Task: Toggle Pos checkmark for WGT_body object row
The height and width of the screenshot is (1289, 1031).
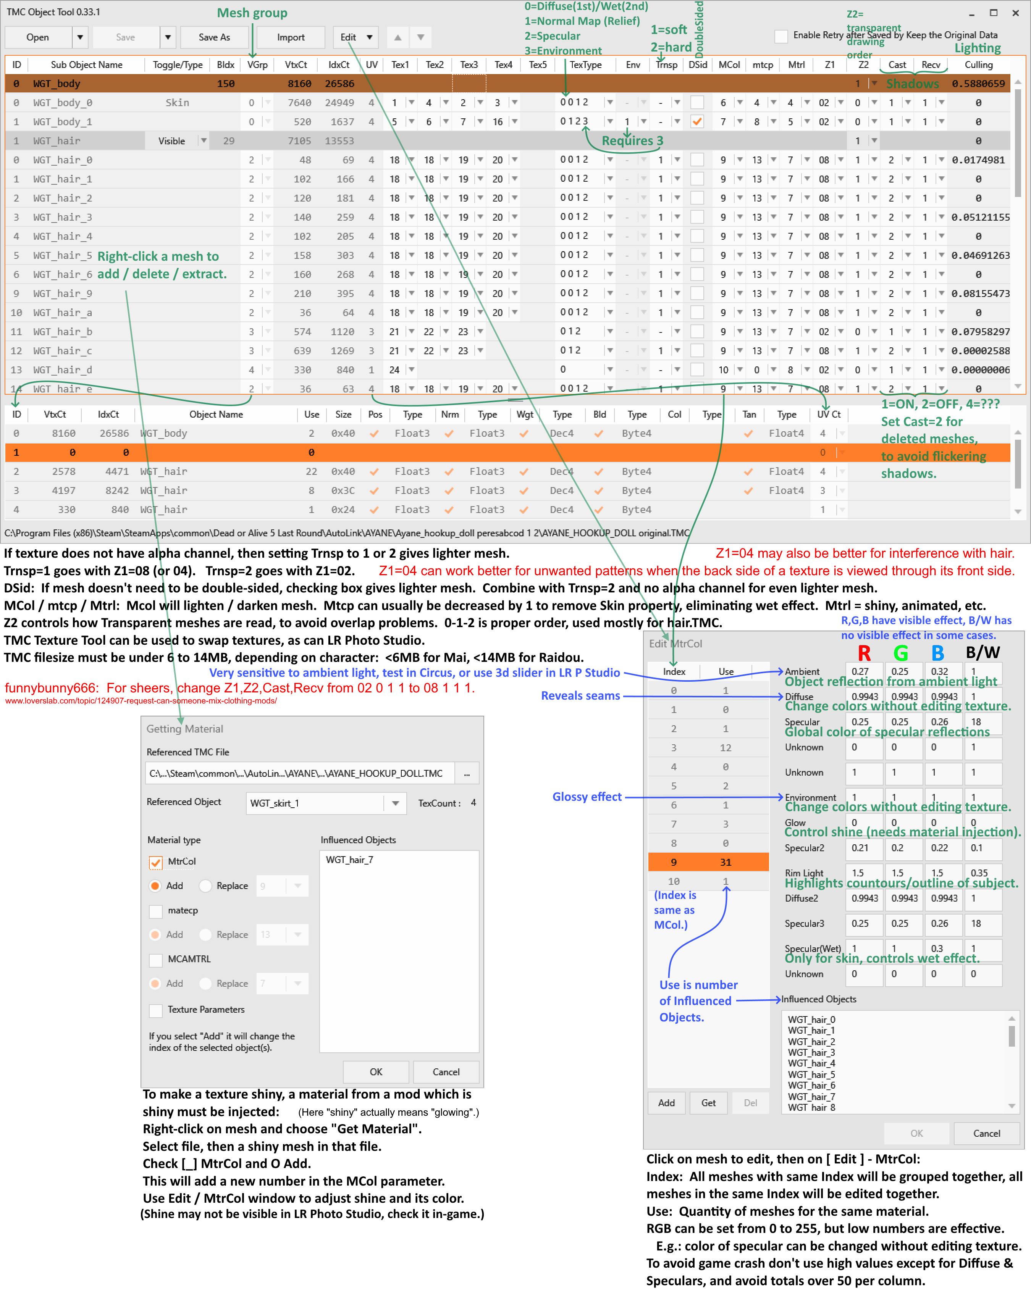Action: (374, 434)
